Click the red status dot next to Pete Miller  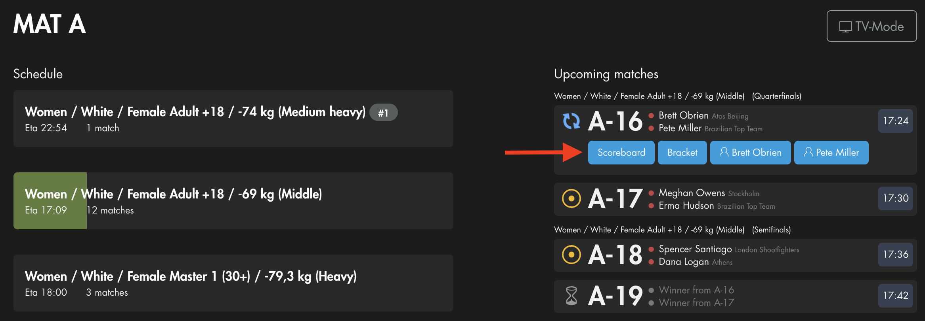pos(651,128)
